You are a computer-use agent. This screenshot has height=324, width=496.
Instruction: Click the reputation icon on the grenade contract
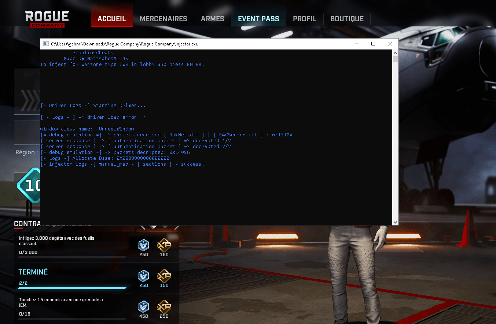coord(144,307)
